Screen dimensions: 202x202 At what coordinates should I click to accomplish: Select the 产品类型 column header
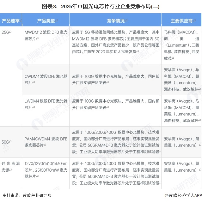(x=46, y=21)
